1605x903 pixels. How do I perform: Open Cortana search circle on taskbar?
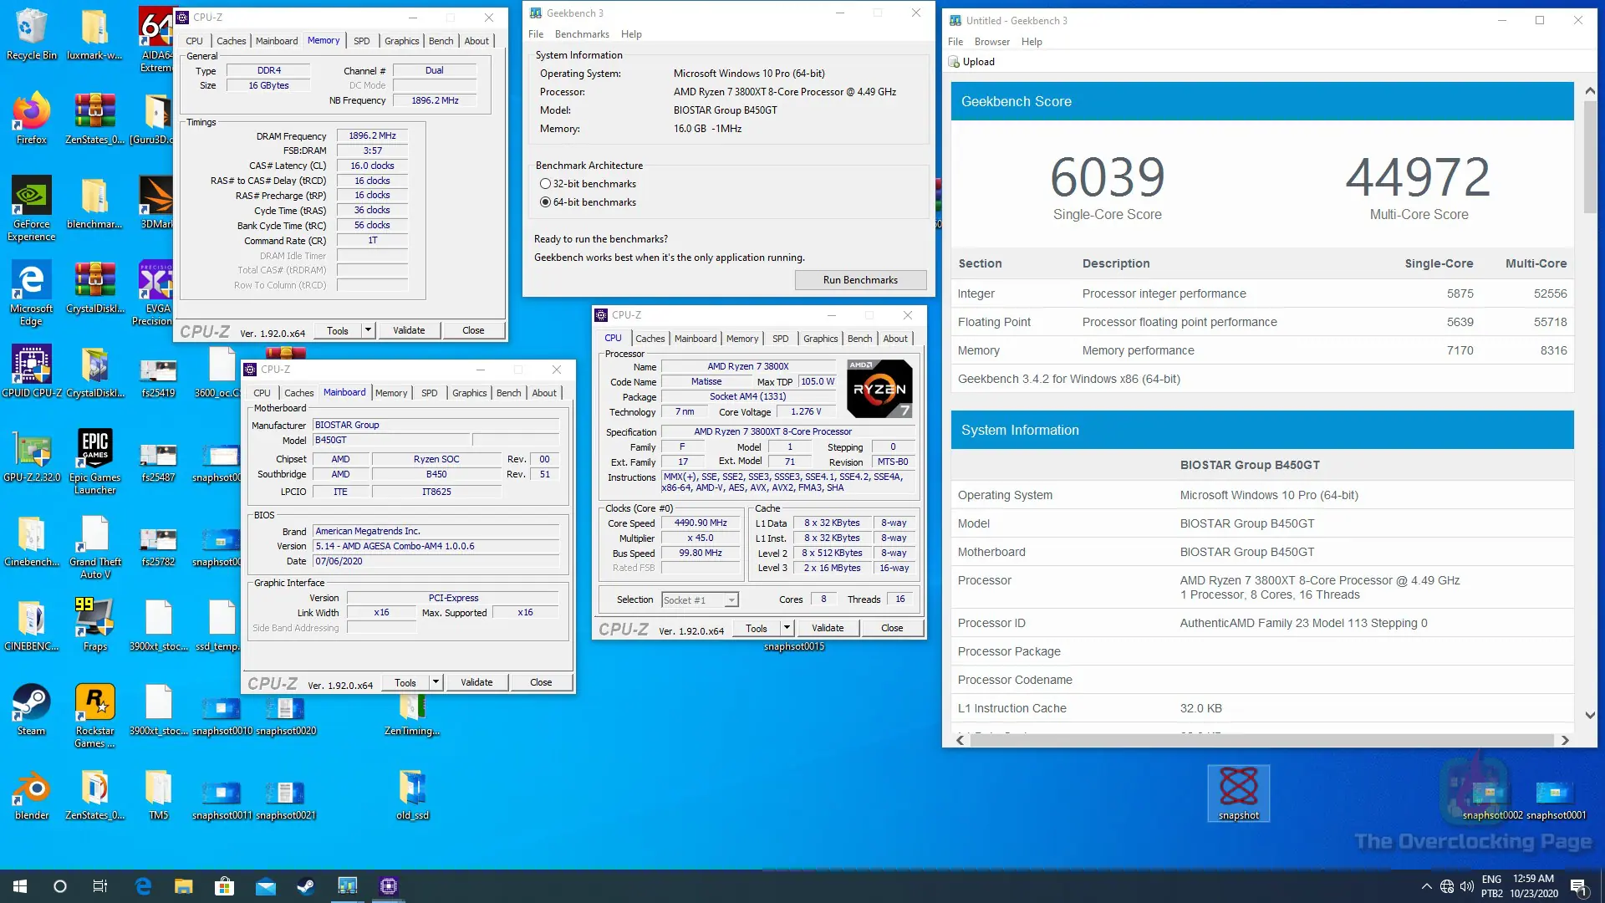(60, 886)
